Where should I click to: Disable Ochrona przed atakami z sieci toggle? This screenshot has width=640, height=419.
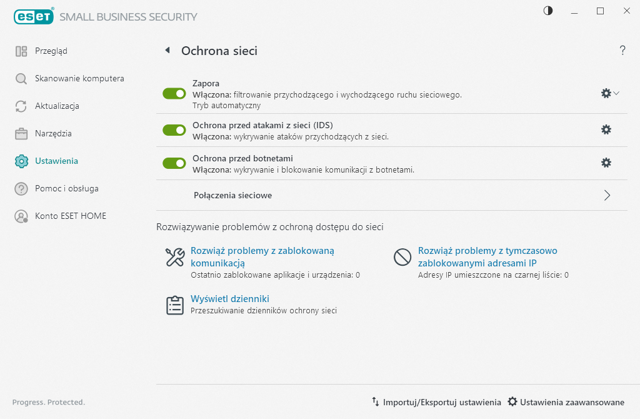pos(174,129)
